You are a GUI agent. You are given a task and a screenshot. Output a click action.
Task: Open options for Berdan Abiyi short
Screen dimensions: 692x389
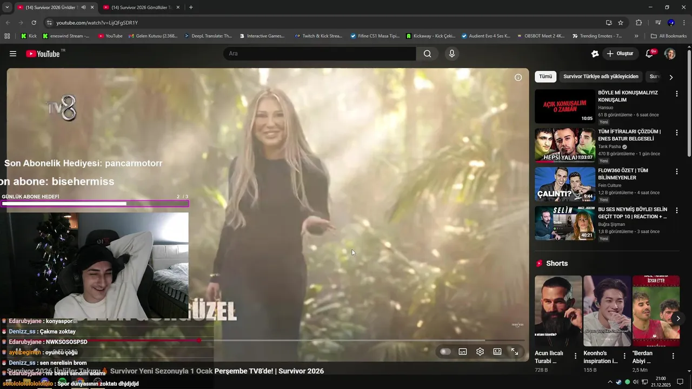point(673,357)
